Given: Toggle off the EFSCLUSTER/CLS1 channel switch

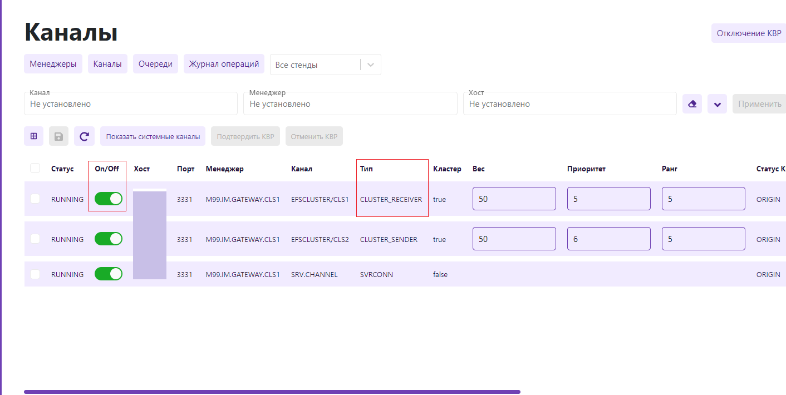Looking at the screenshot, I should tap(109, 199).
